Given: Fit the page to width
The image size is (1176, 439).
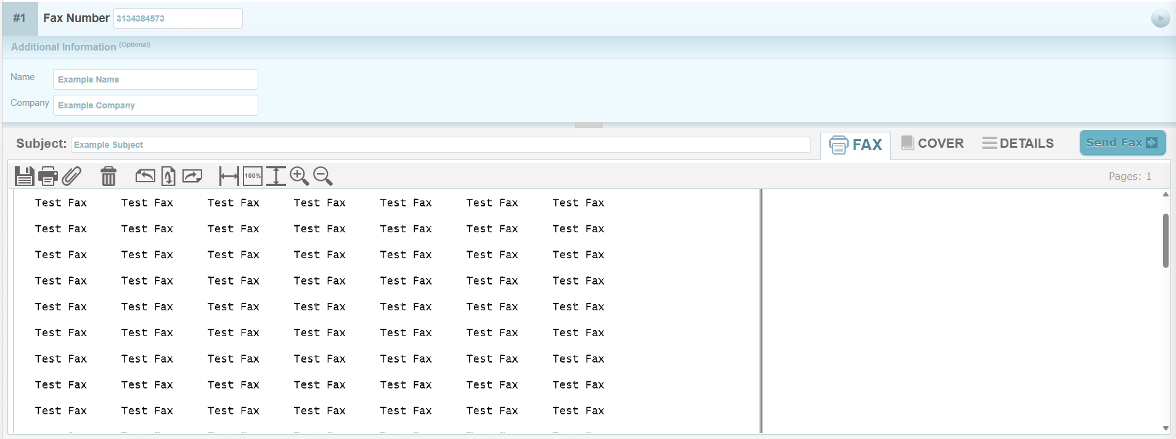Looking at the screenshot, I should pyautogui.click(x=229, y=176).
